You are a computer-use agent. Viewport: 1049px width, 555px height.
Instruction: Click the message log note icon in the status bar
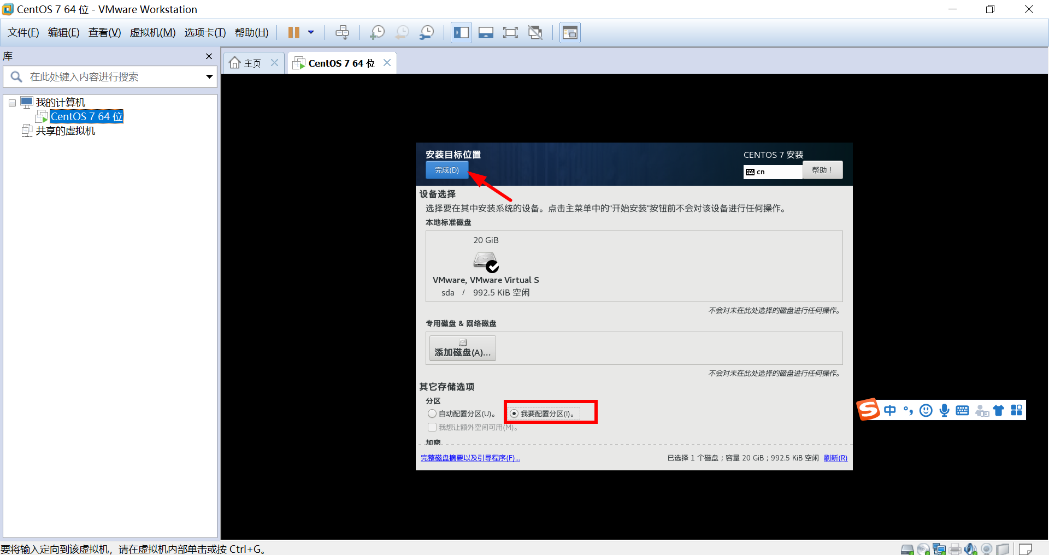[x=1026, y=549]
